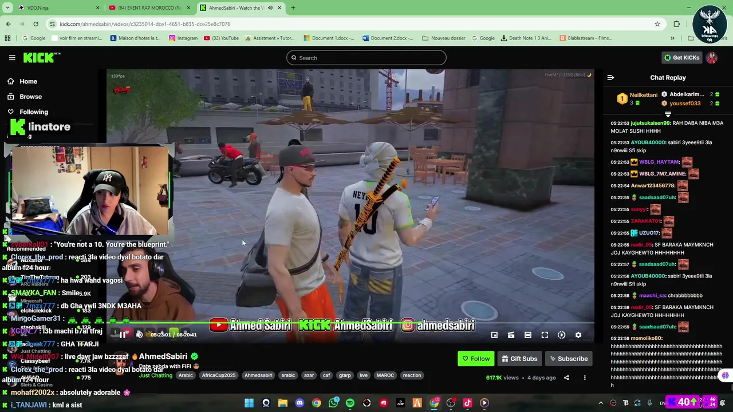Click the Subscribe button
The height and width of the screenshot is (412, 733).
pos(569,359)
